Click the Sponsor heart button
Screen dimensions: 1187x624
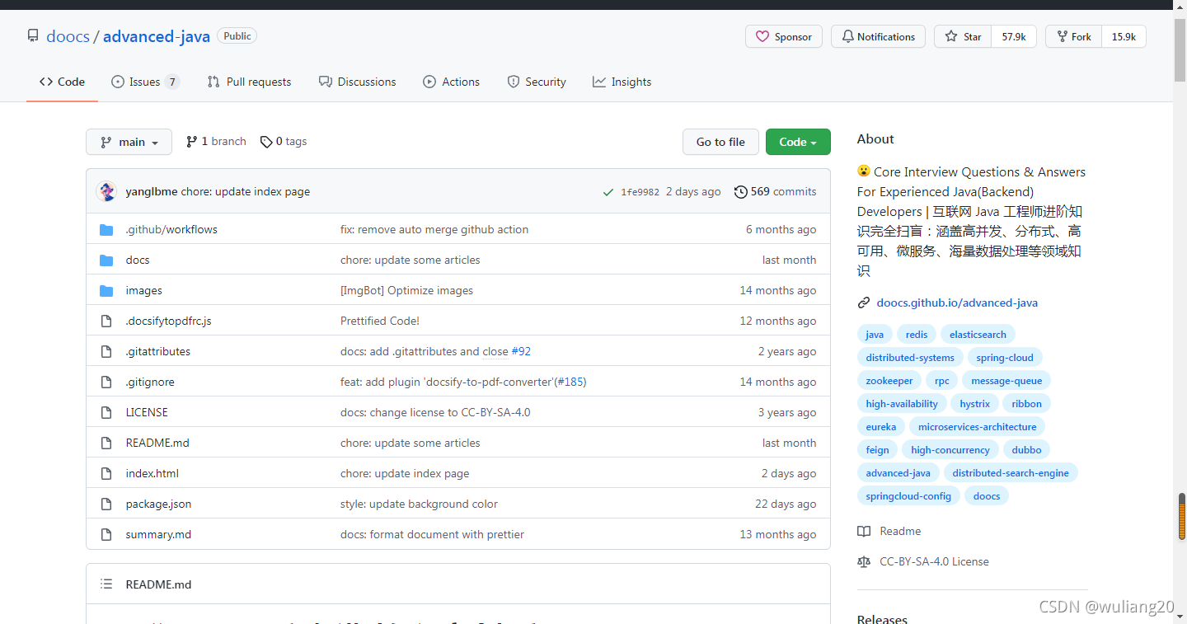(783, 36)
